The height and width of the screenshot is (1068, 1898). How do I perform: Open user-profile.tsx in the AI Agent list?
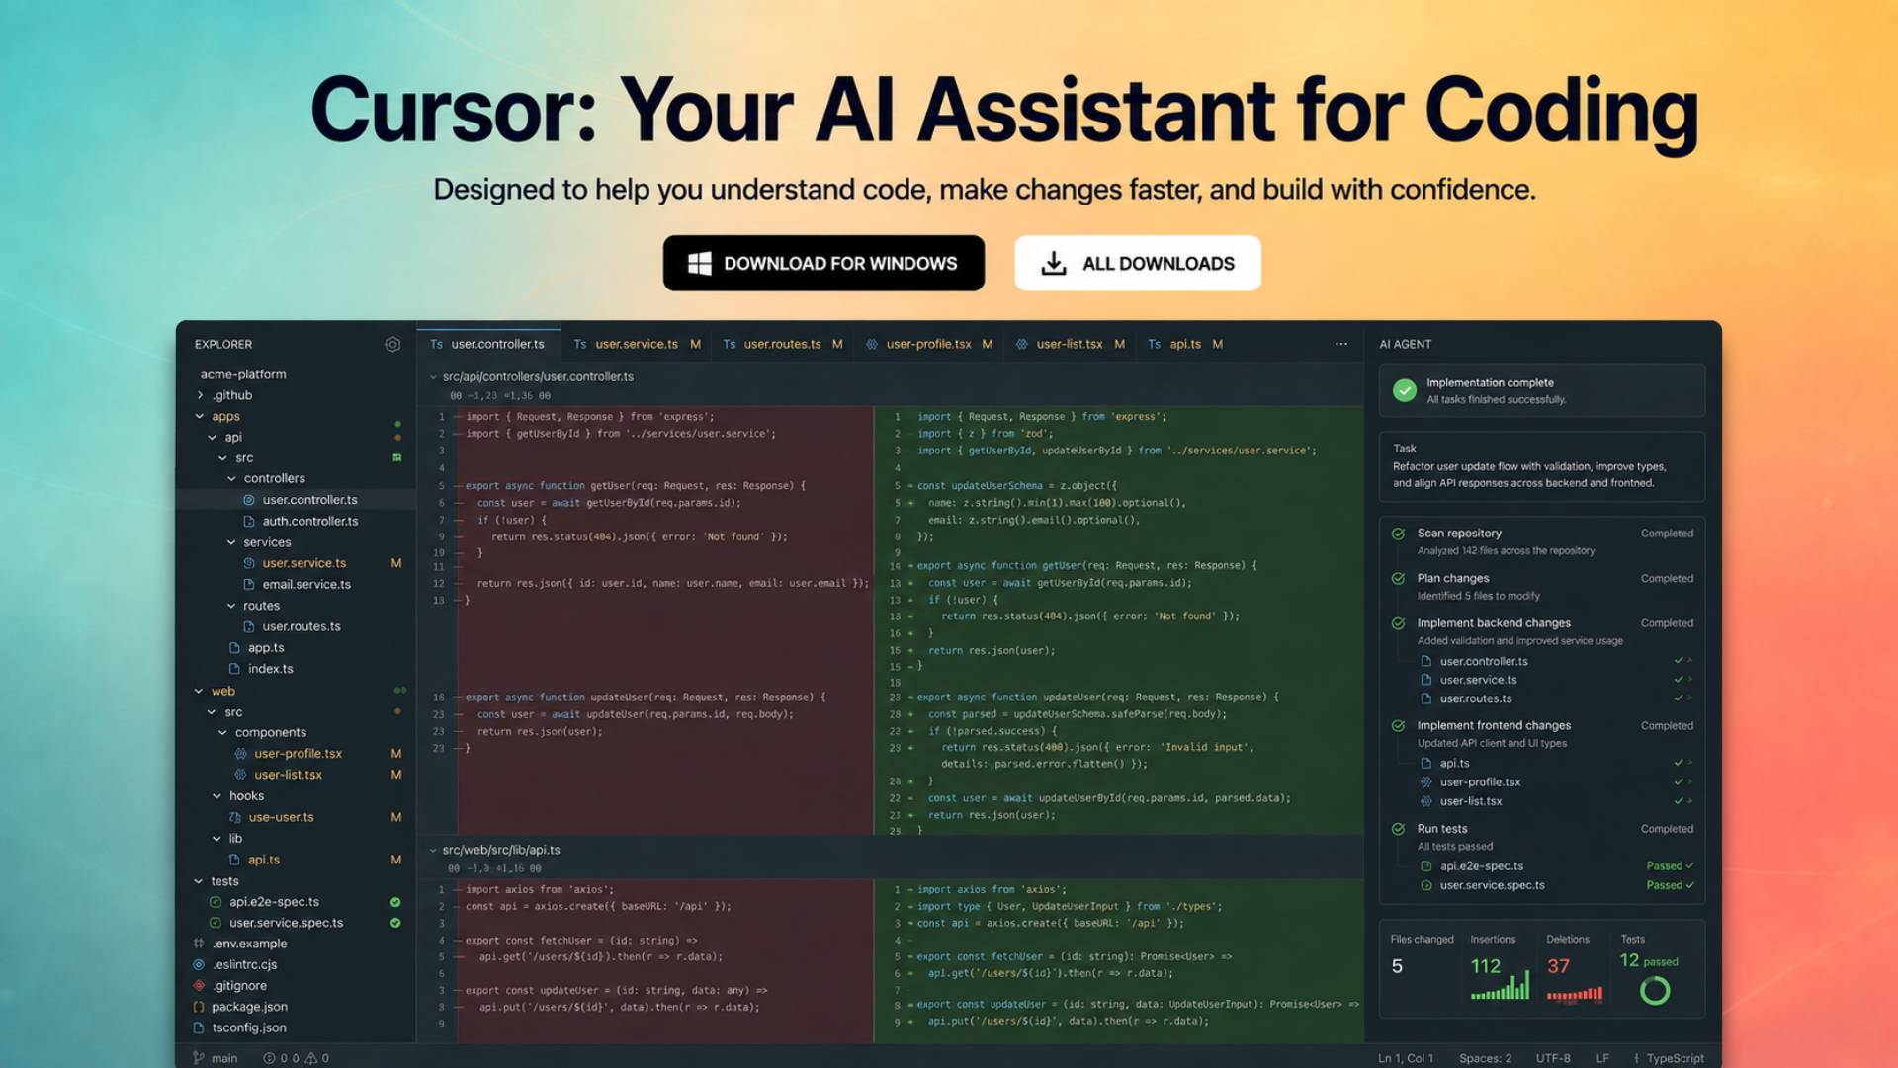(x=1480, y=782)
